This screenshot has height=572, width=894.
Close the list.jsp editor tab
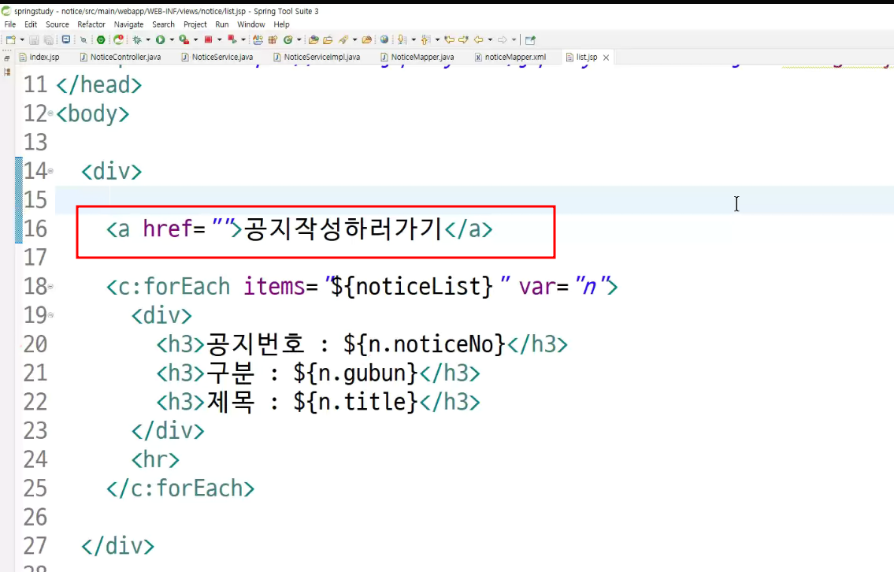pyautogui.click(x=606, y=58)
